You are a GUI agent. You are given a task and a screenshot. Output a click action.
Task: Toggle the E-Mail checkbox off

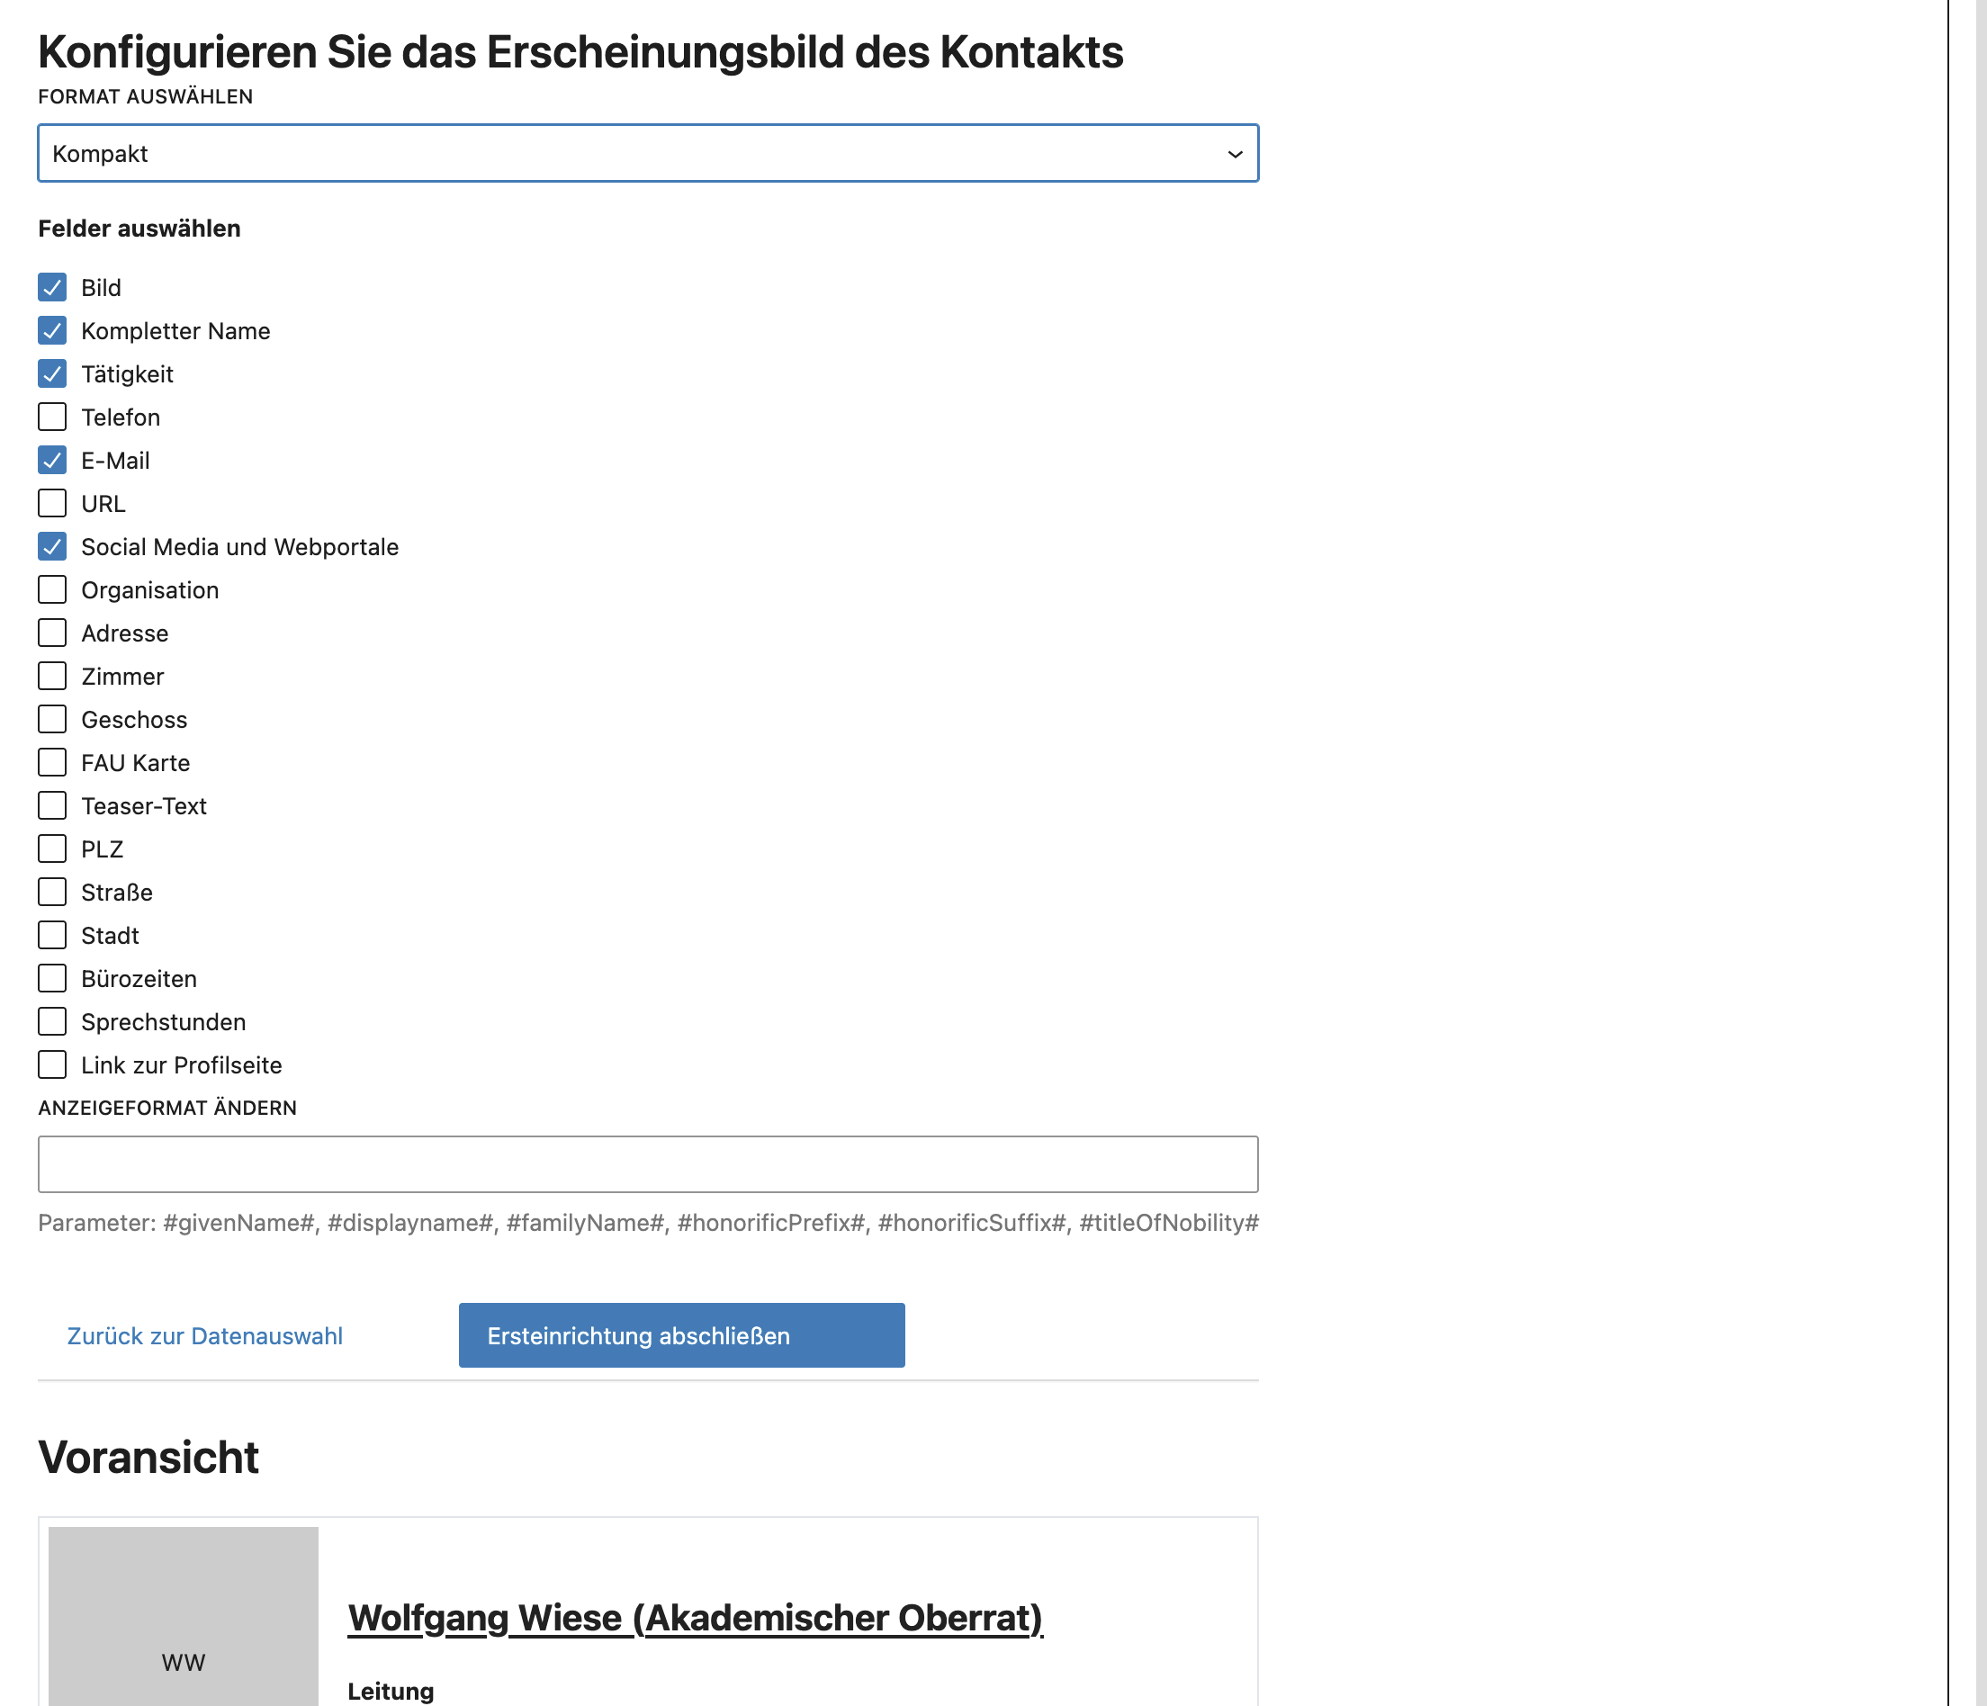click(x=53, y=461)
